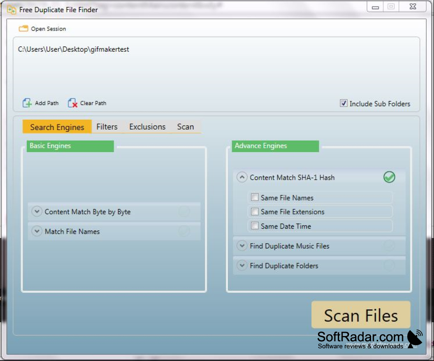
Task: Minimize the Free Duplicate File Finder window
Action: coord(375,7)
